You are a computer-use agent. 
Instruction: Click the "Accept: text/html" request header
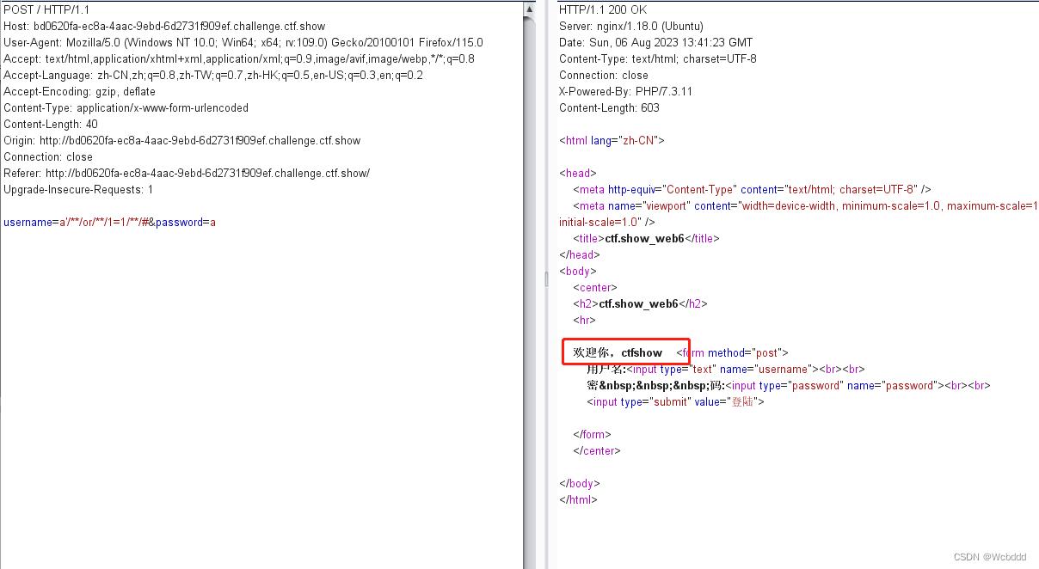coord(239,58)
